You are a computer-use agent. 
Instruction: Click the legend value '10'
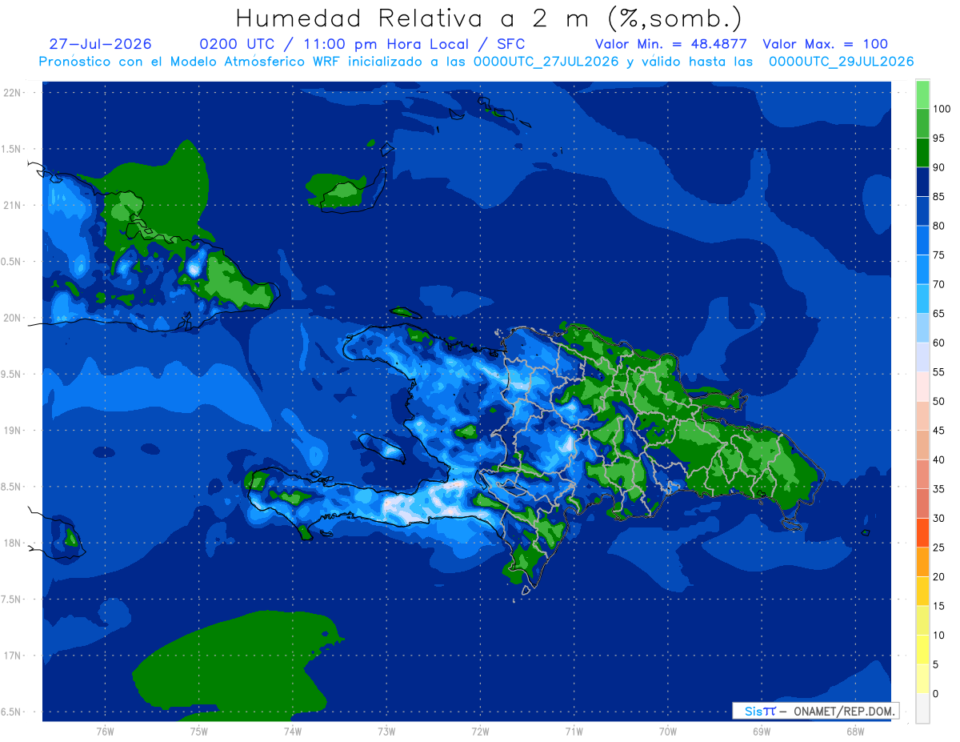click(x=938, y=636)
